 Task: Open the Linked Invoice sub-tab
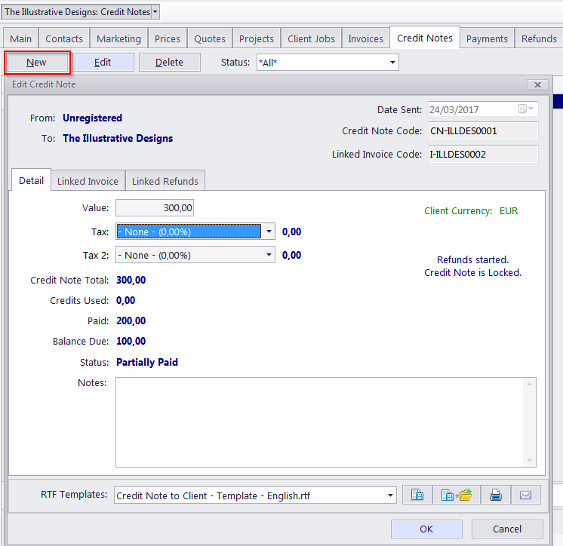[88, 181]
